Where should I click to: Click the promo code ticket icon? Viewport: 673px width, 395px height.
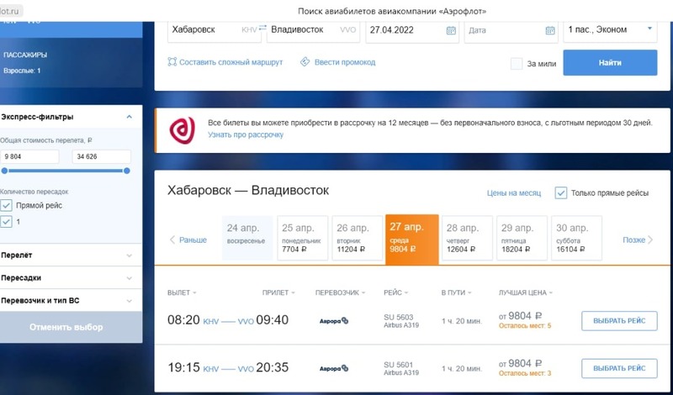tap(305, 61)
